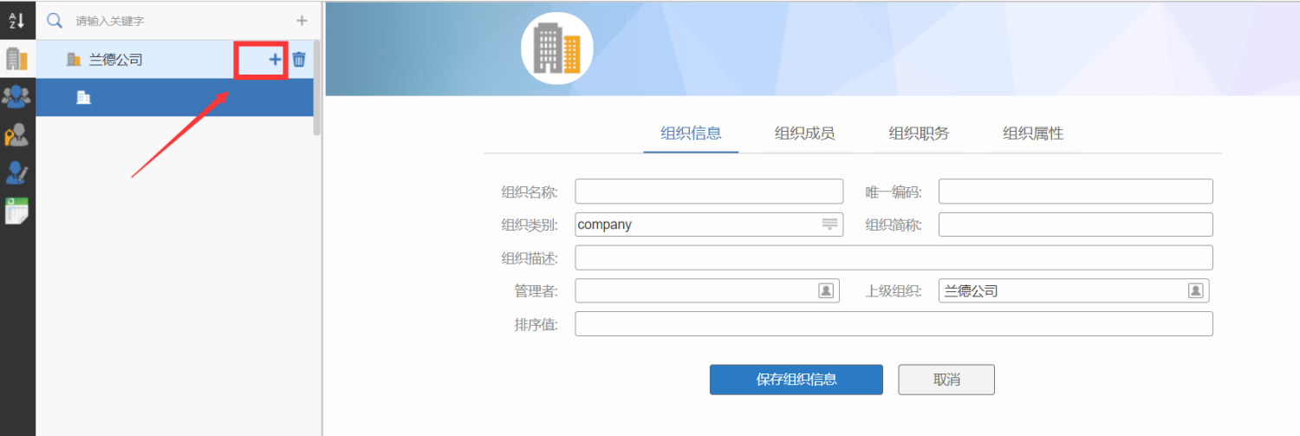This screenshot has height=436, width=1300.
Task: Switch to the 组织成员 tab
Action: click(804, 133)
